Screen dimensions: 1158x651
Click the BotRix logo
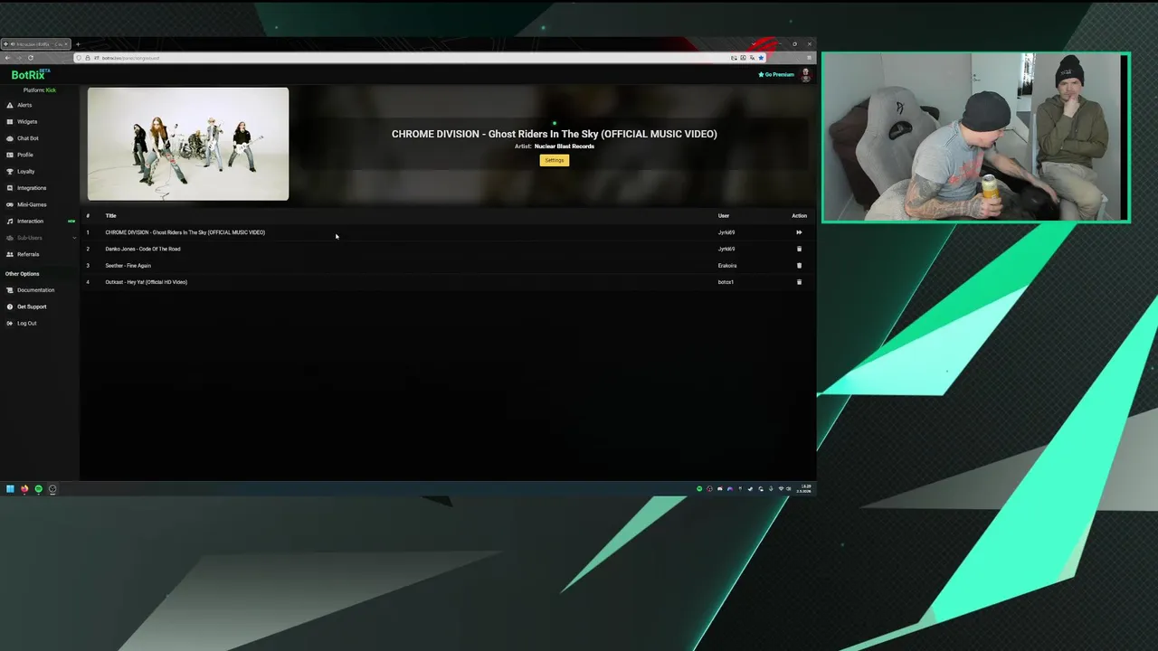click(x=30, y=75)
